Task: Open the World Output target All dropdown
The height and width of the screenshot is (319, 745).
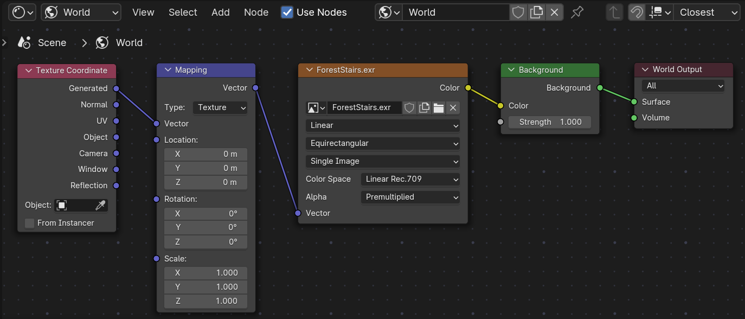Action: point(683,86)
